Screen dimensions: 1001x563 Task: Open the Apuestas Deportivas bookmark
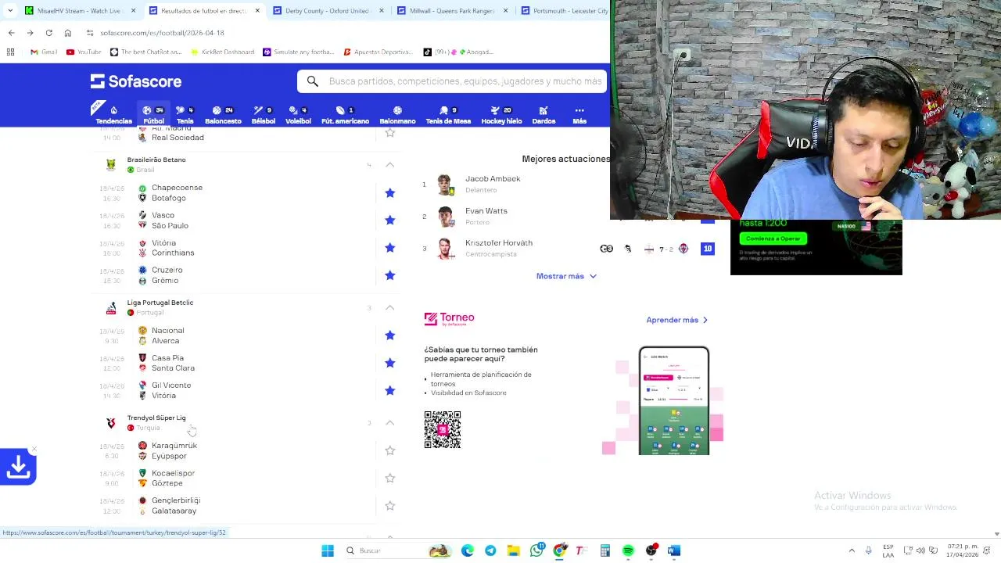point(377,52)
